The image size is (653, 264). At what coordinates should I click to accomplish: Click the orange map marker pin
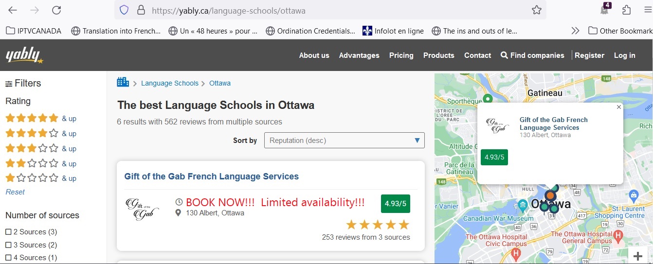550,195
